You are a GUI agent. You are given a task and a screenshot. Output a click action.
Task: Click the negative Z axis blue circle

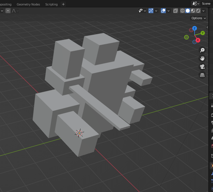click(194, 42)
